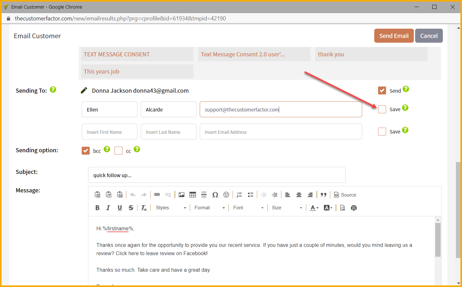Click the message editor scrollbar thumb
This screenshot has width=462, height=287.
tap(438, 240)
